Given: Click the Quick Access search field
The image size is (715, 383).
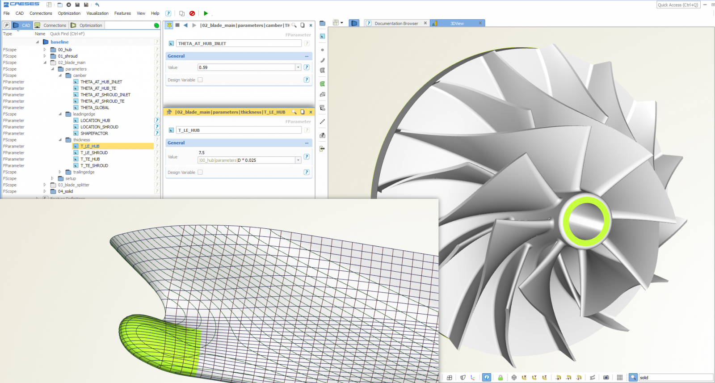Looking at the screenshot, I should (x=678, y=5).
